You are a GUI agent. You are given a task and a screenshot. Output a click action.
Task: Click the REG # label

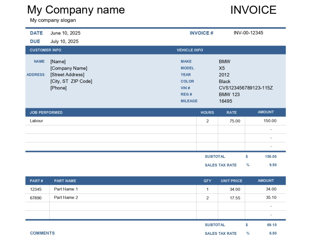coord(186,94)
